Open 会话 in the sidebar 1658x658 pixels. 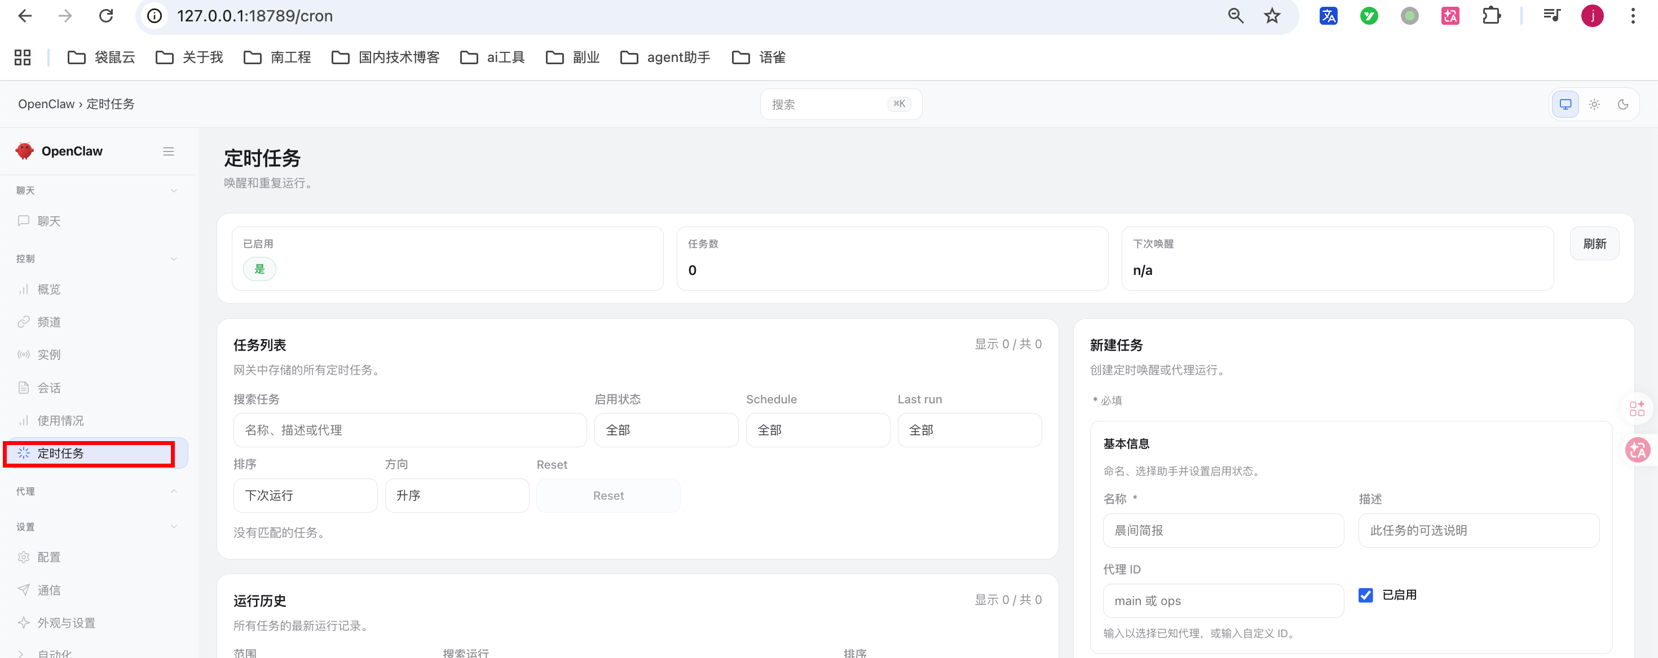(96, 388)
